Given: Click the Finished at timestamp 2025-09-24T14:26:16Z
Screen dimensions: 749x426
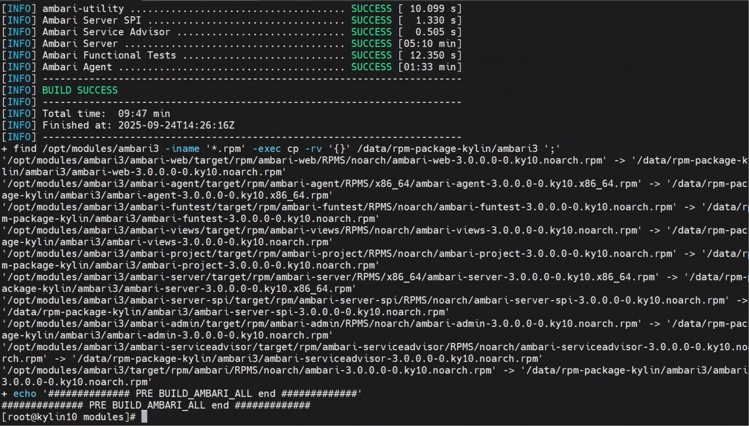Looking at the screenshot, I should click(176, 125).
